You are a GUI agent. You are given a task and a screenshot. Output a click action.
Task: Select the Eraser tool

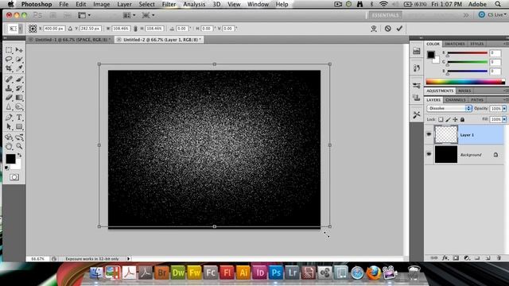9,98
